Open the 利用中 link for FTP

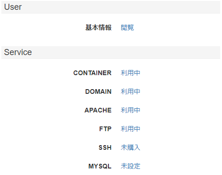click(x=130, y=129)
